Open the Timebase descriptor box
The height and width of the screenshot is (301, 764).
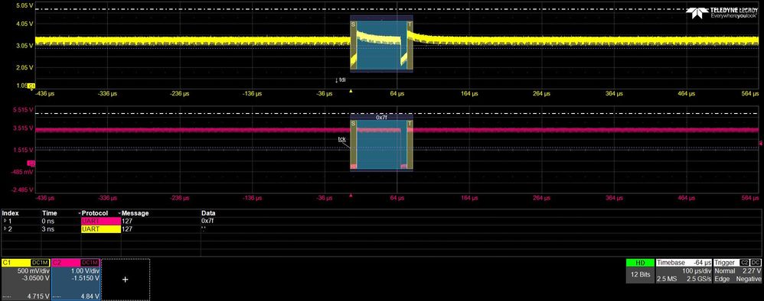tap(684, 271)
